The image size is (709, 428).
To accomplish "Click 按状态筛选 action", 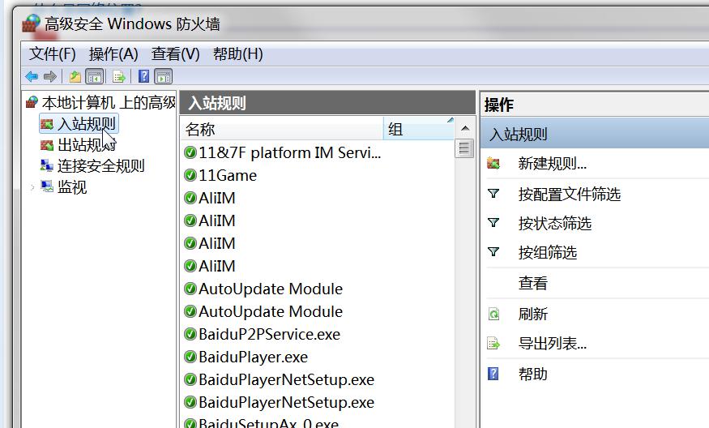I will tap(555, 223).
